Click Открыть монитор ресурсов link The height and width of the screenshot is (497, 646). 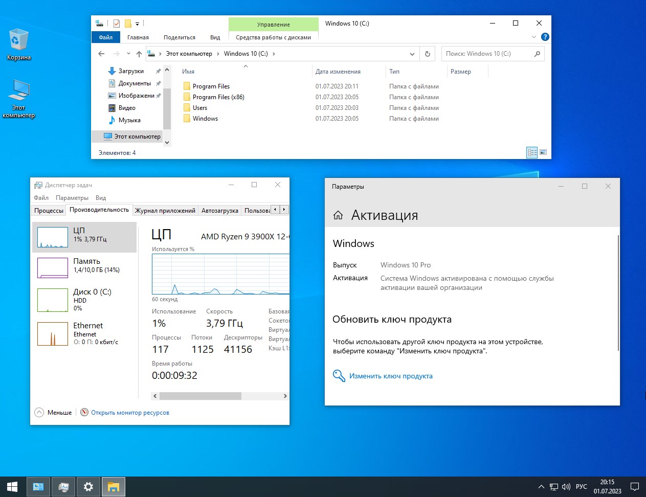click(x=130, y=413)
